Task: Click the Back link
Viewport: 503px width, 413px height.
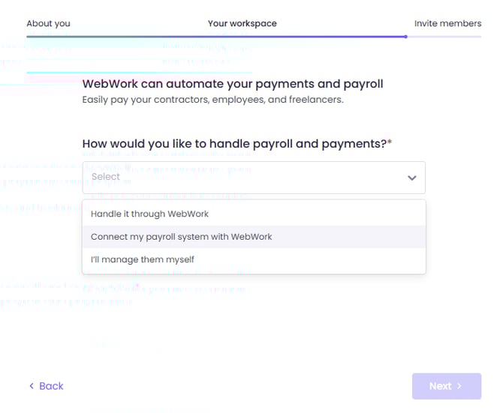Action: click(x=50, y=386)
